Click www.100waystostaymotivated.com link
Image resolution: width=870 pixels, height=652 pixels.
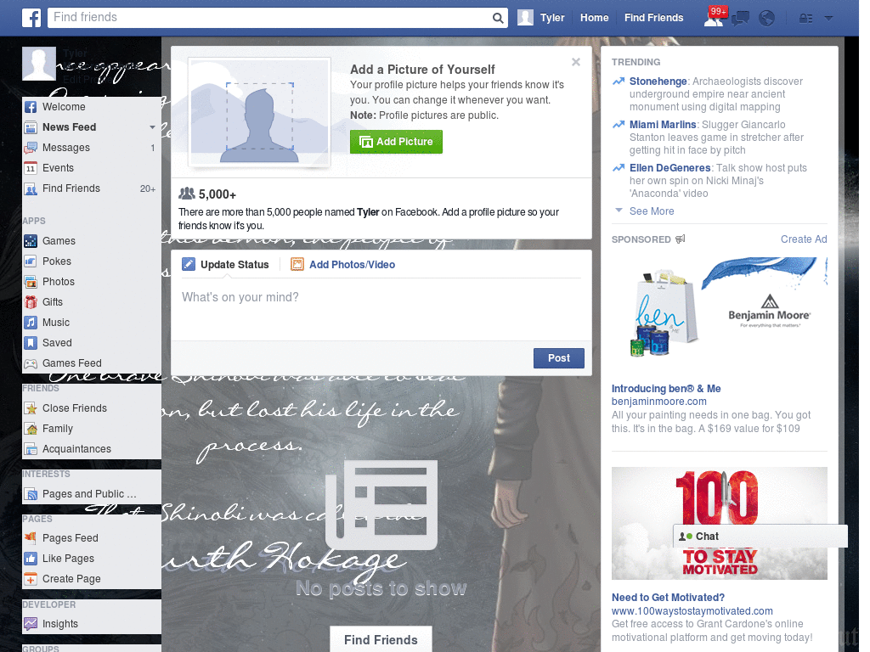point(692,611)
